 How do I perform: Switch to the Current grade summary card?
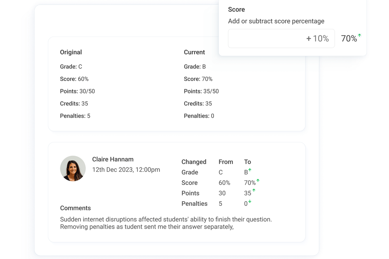click(194, 52)
